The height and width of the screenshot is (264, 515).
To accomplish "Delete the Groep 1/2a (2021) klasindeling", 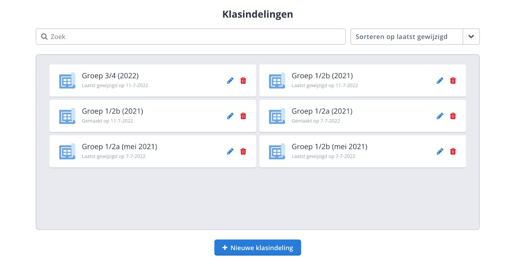I will tap(453, 116).
